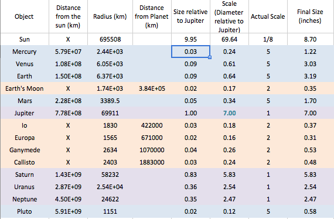This screenshot has width=334, height=219.
Task: Click the Mercury name cell
Action: click(25, 52)
